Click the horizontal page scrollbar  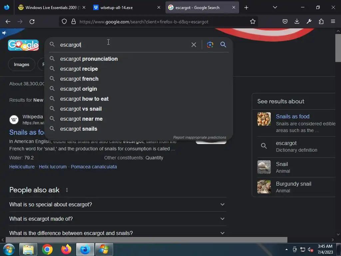pyautogui.click(x=146, y=240)
